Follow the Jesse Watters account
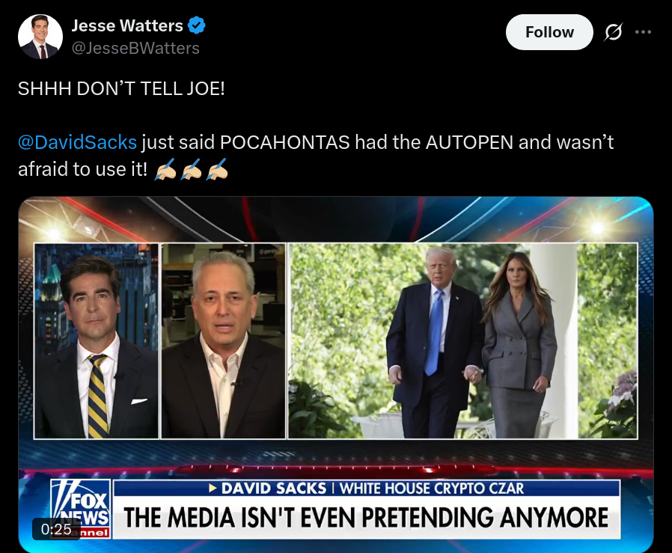This screenshot has height=553, width=672. pos(549,32)
